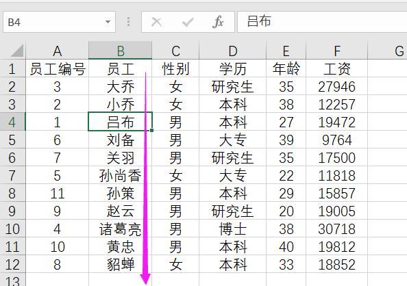Click the age cell 40

point(286,246)
